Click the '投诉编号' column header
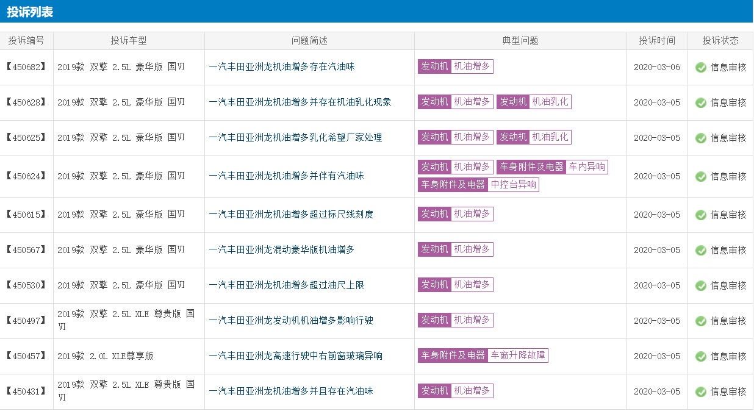 click(x=26, y=41)
